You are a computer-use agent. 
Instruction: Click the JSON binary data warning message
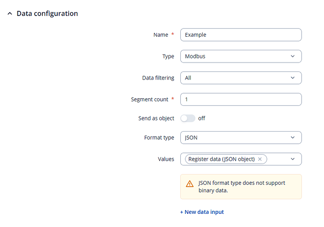click(242, 187)
